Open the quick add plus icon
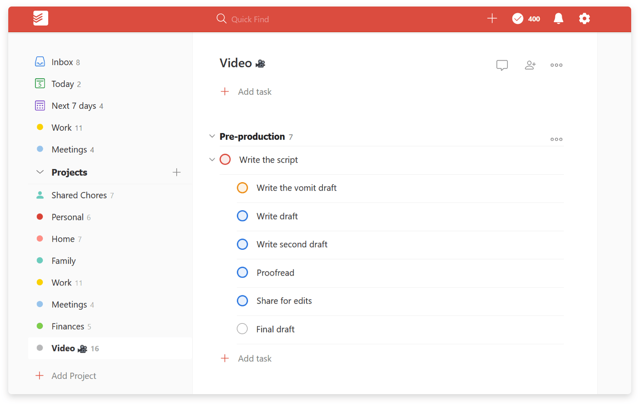This screenshot has height=405, width=639. (x=492, y=18)
